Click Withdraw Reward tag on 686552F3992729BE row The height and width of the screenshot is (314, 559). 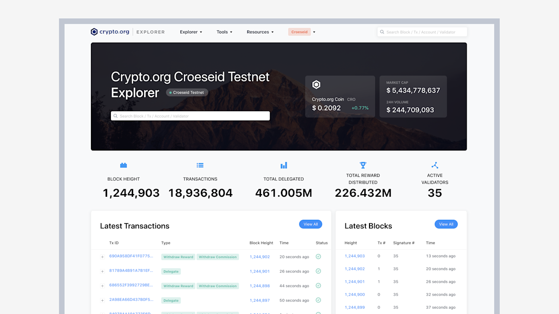coord(178,286)
